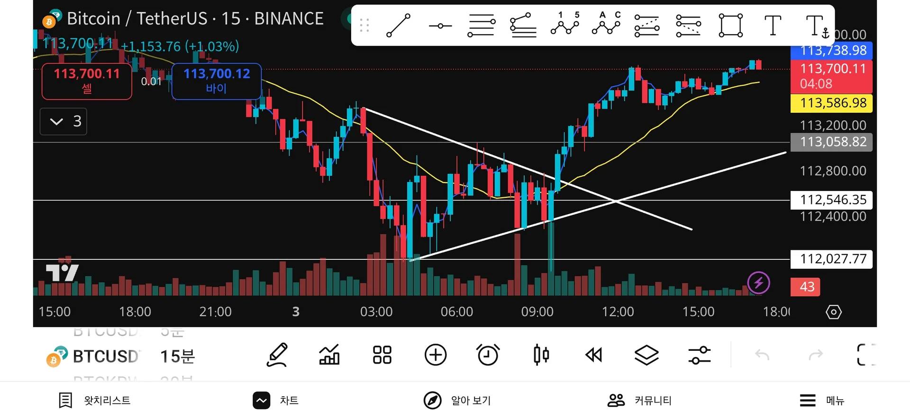Pick the rectangle shape tool
The height and width of the screenshot is (420, 910).
coord(730,26)
